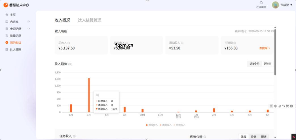Screen dimensions: 296x140
Task: Select the 近3个月 range button
Action: click(255, 64)
